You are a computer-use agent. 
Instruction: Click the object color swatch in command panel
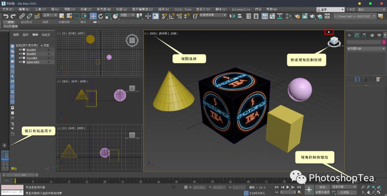384,42
